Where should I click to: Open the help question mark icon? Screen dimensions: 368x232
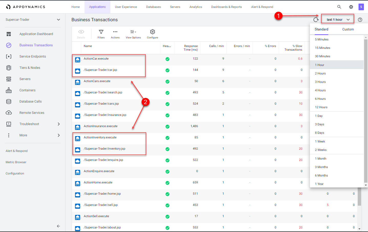point(360,20)
